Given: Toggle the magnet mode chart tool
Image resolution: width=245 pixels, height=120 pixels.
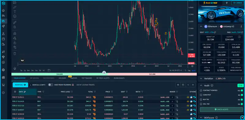Looking at the screenshot, I should [15, 33].
